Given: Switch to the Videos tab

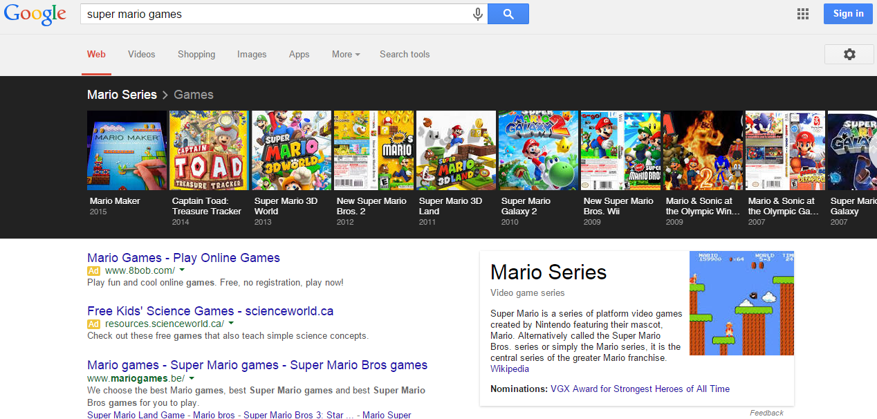Looking at the screenshot, I should [x=141, y=54].
